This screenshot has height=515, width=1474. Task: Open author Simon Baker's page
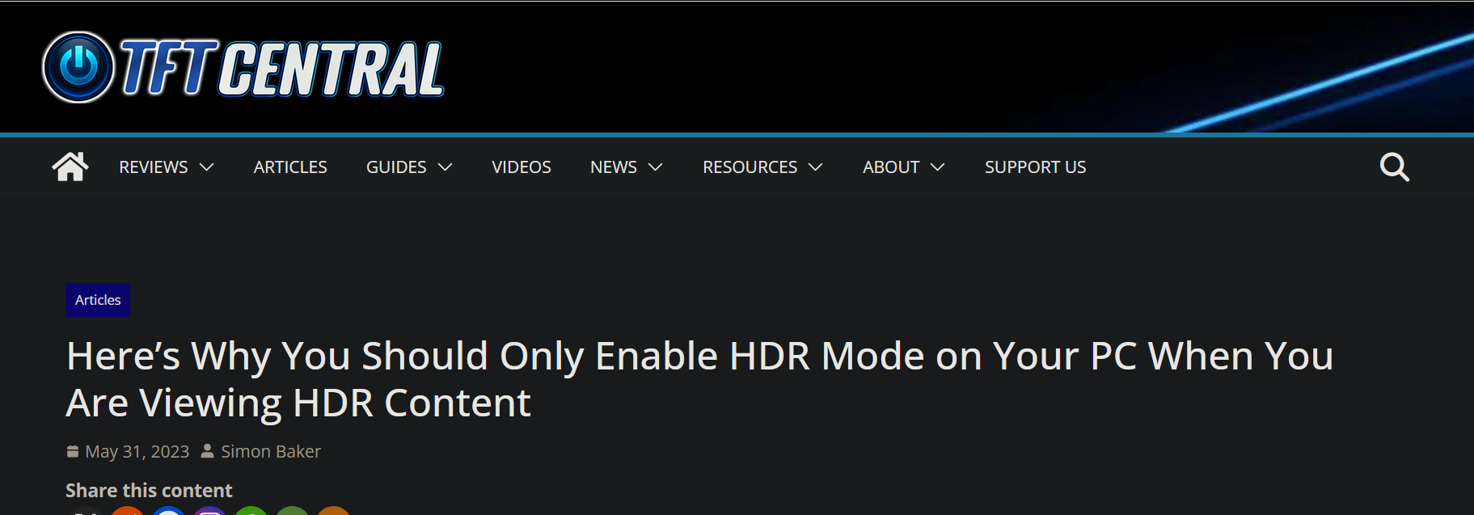point(271,451)
